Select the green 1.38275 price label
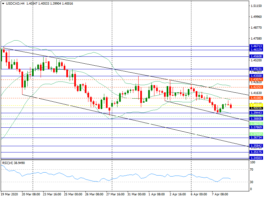 point(256,123)
